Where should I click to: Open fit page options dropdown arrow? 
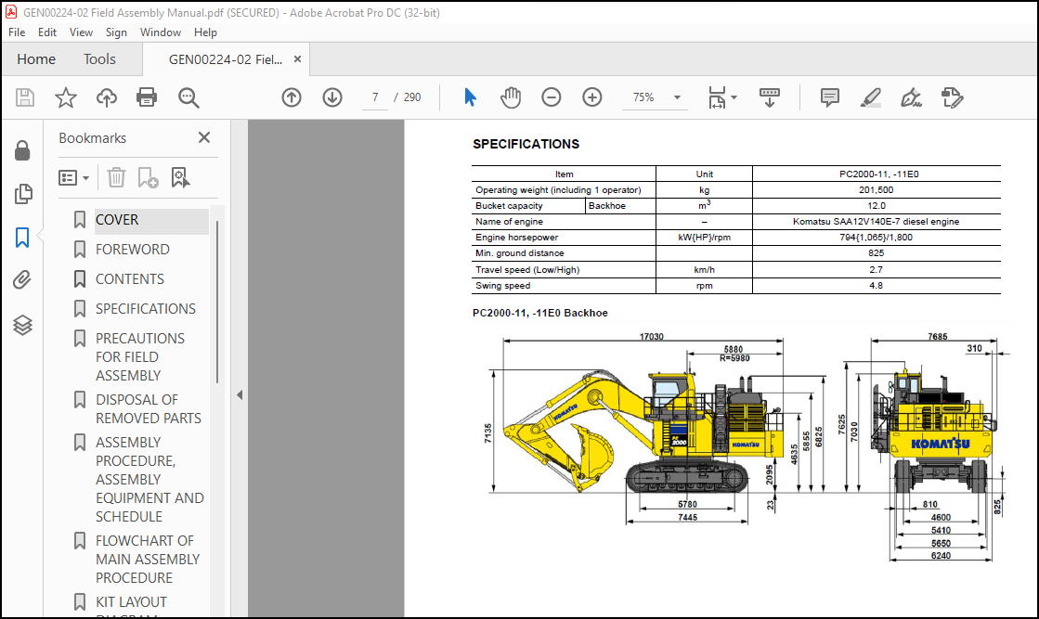click(x=734, y=97)
